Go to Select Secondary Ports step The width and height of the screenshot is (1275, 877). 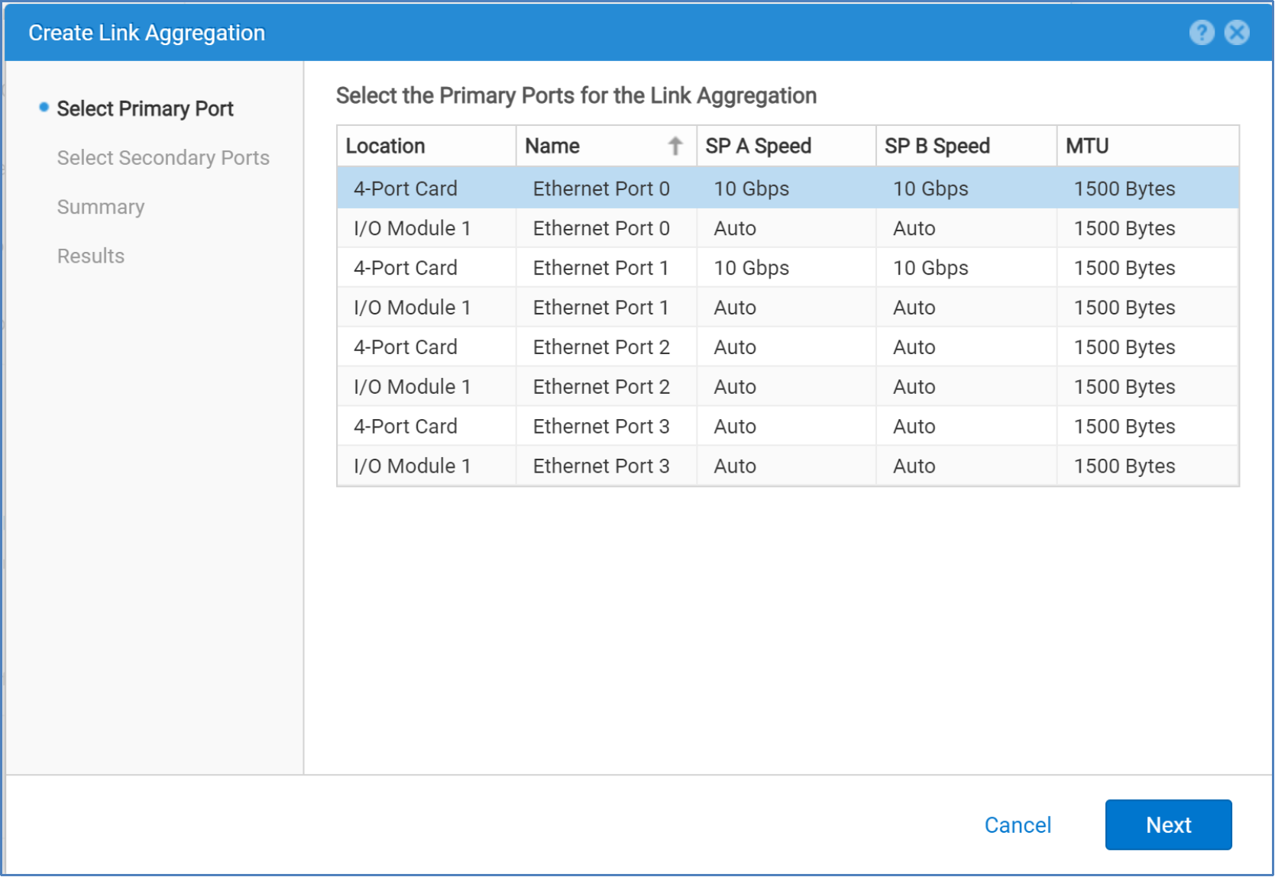(x=163, y=158)
